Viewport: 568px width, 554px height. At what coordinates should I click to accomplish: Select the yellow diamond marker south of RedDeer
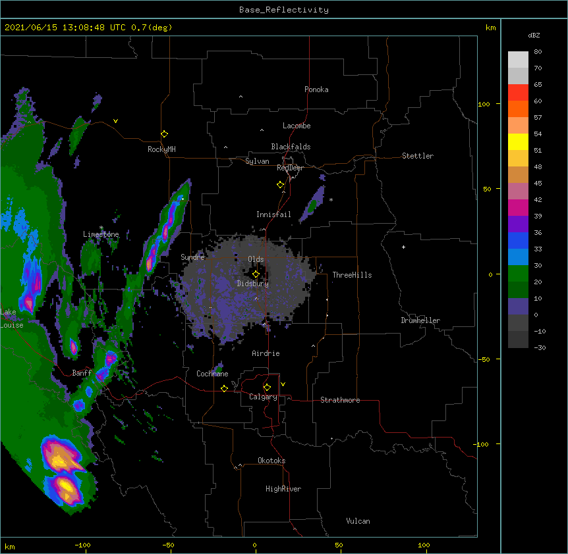(x=280, y=185)
